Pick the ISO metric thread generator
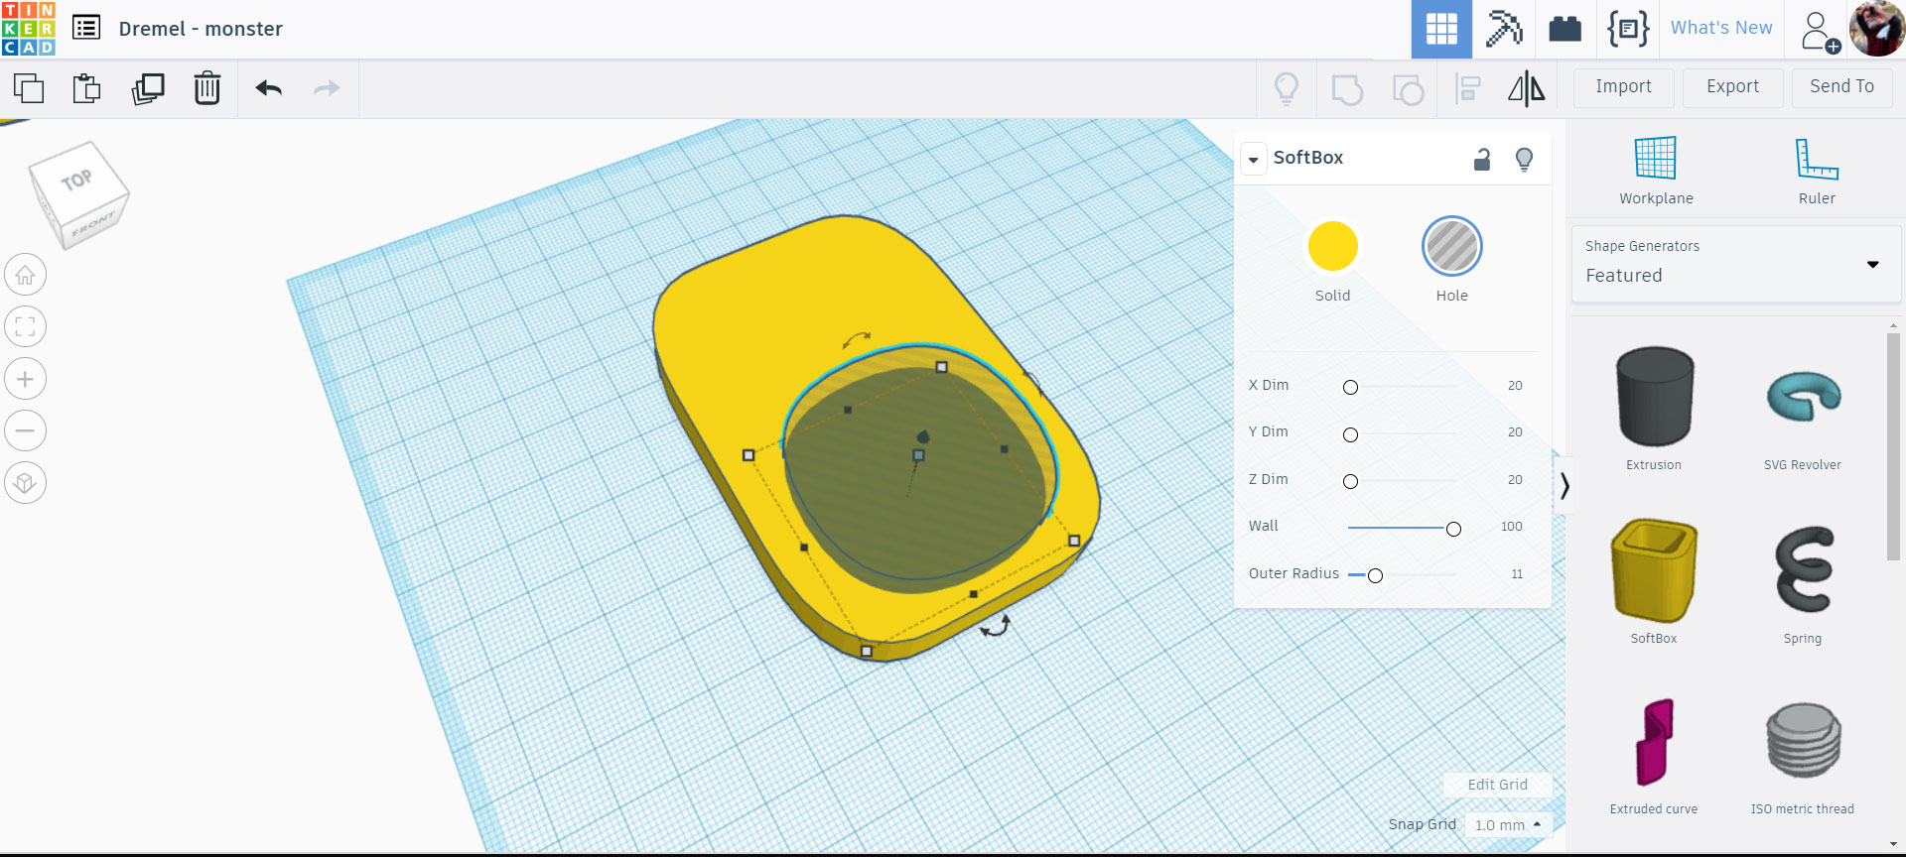Screen dimensions: 1906x857 point(1803,754)
